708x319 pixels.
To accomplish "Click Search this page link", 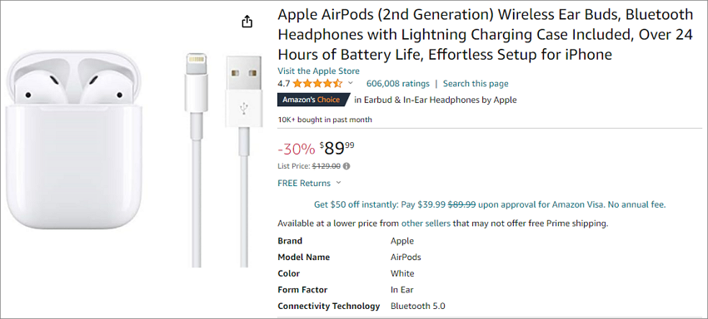I will 476,83.
